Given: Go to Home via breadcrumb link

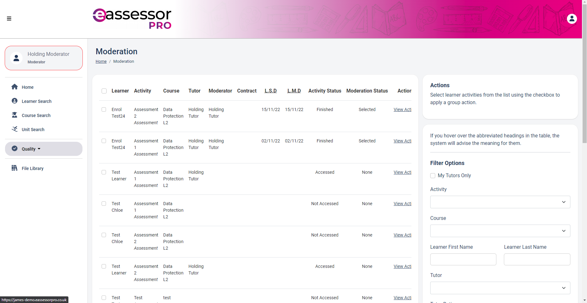Looking at the screenshot, I should click(x=101, y=61).
